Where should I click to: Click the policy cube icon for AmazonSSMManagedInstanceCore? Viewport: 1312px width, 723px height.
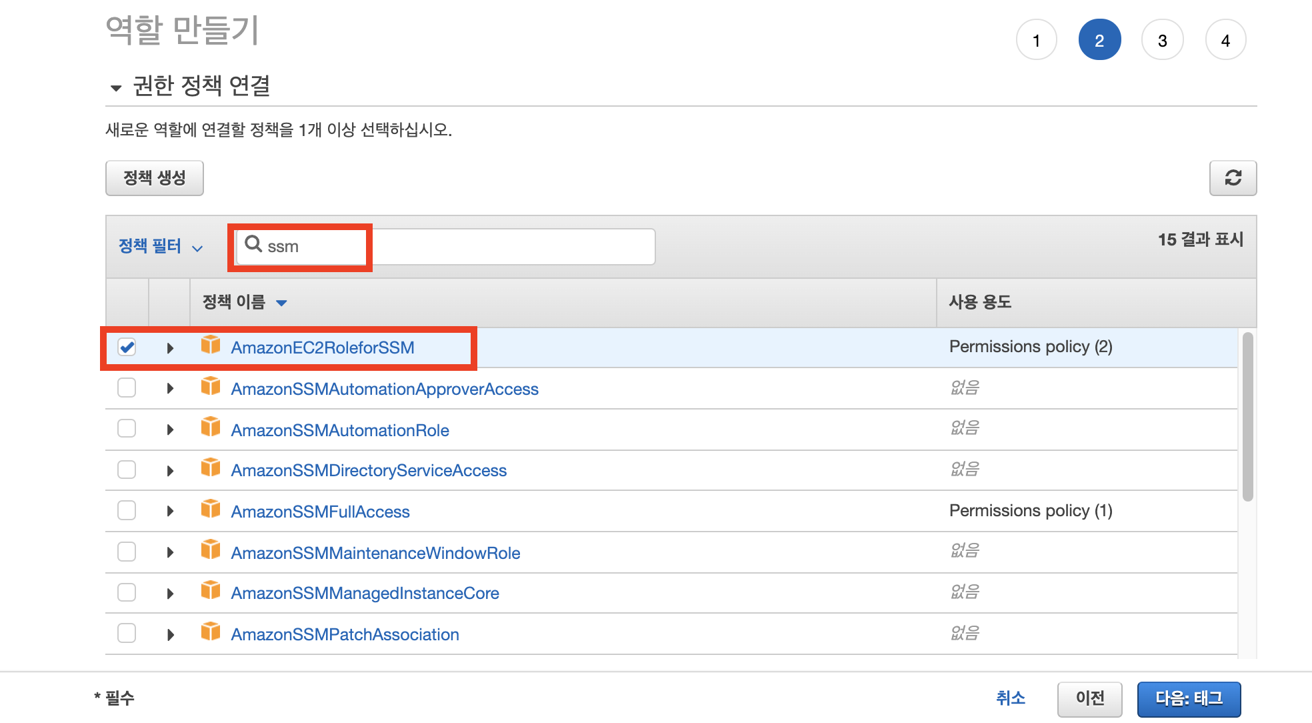pyautogui.click(x=211, y=591)
